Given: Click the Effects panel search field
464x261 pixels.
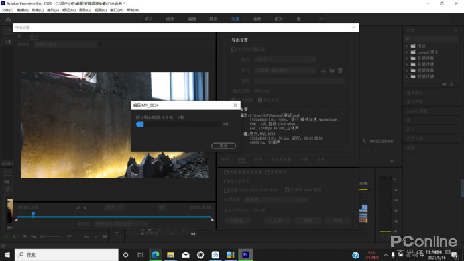Looking at the screenshot, I should tap(431, 38).
